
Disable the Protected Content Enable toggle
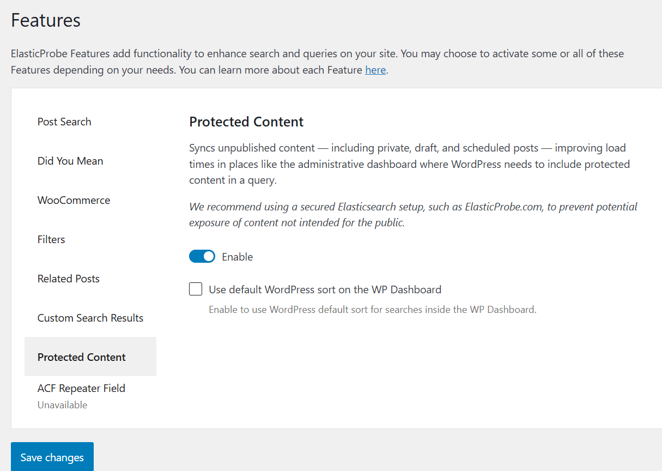coord(202,256)
